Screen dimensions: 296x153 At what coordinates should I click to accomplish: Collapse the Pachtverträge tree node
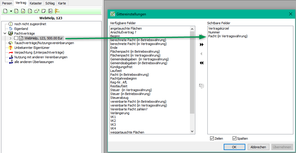click(x=5, y=33)
